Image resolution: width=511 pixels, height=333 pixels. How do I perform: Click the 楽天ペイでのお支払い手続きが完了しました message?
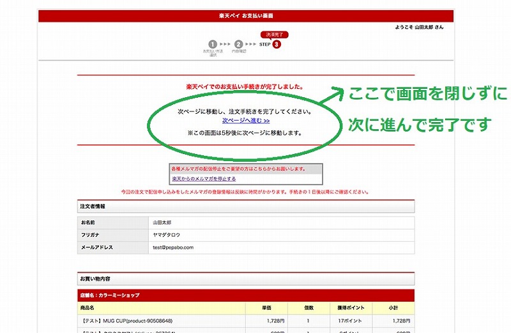click(245, 87)
